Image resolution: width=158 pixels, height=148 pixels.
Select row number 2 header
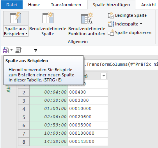click(x=24, y=92)
